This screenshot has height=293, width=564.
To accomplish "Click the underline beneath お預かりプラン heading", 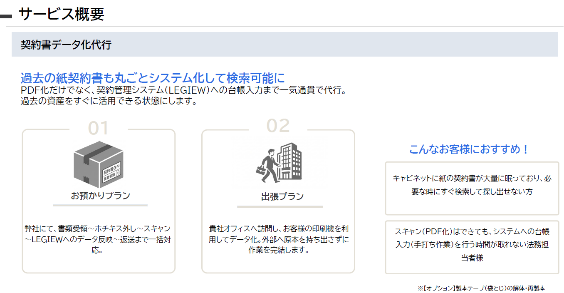I will pyautogui.click(x=100, y=205).
